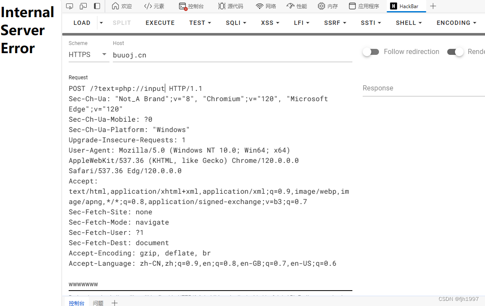Open the HTTPS scheme combo box
The width and height of the screenshot is (485, 306).
(89, 55)
